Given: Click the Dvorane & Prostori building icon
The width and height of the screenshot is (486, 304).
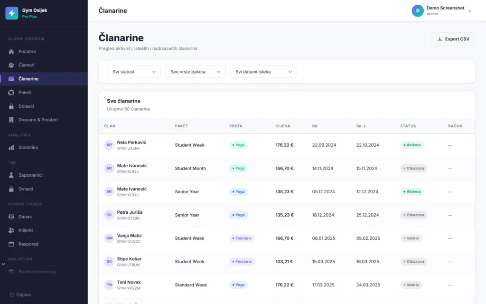Looking at the screenshot, I should tap(11, 120).
